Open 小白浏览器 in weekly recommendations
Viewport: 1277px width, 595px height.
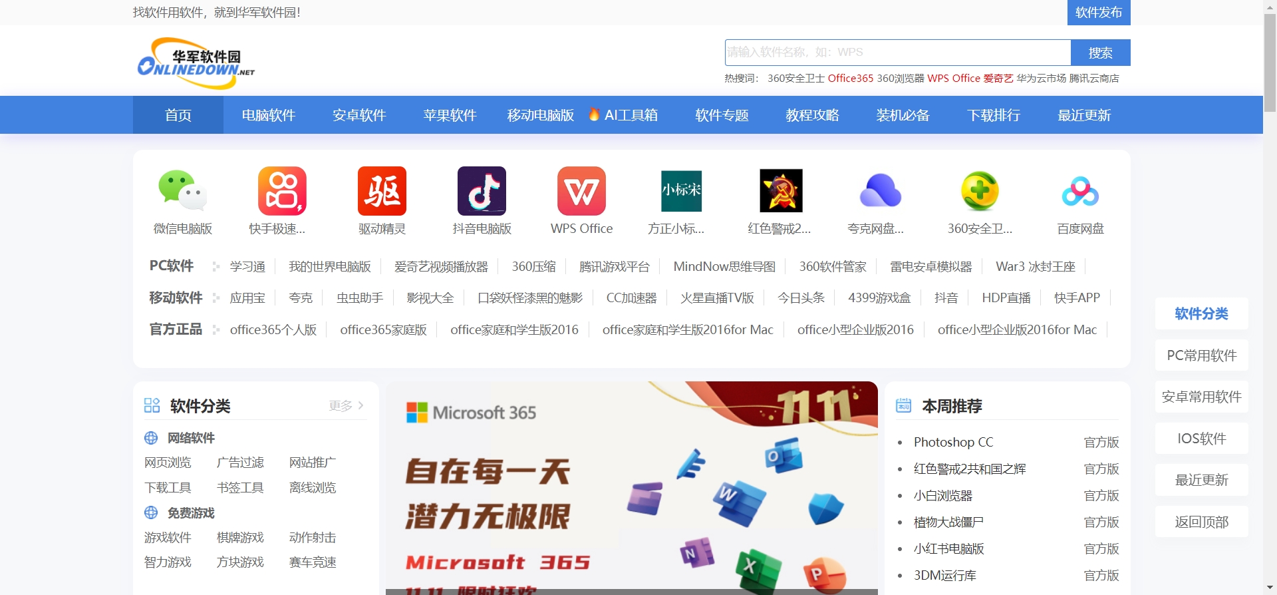[942, 496]
